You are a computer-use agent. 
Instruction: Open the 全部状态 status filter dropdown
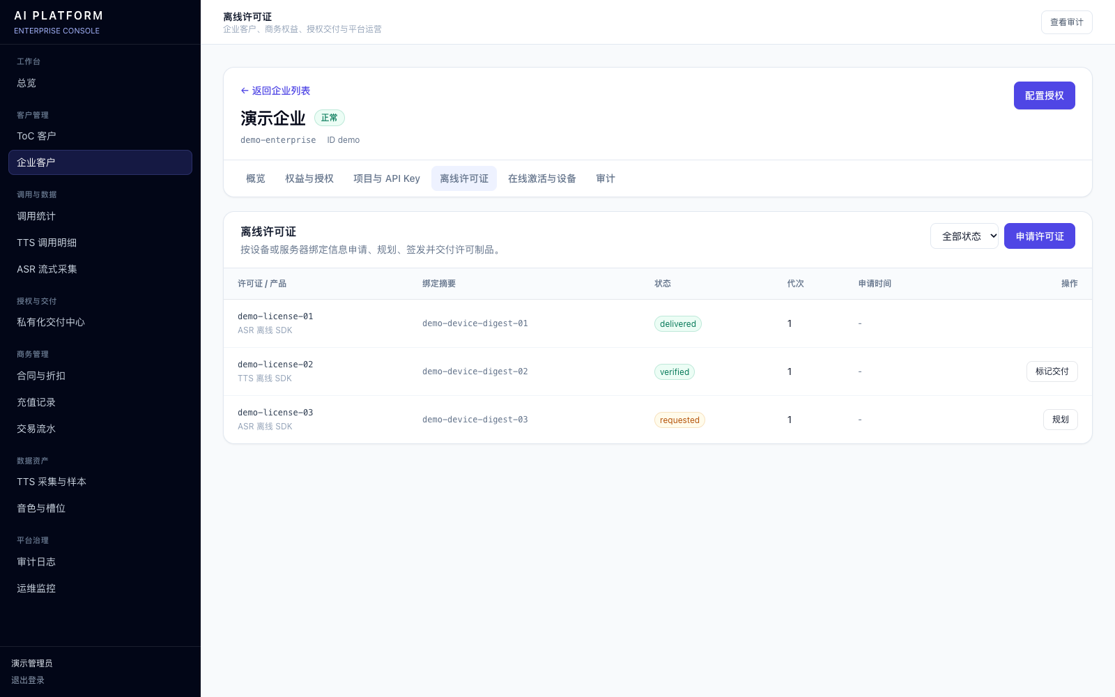pos(964,236)
